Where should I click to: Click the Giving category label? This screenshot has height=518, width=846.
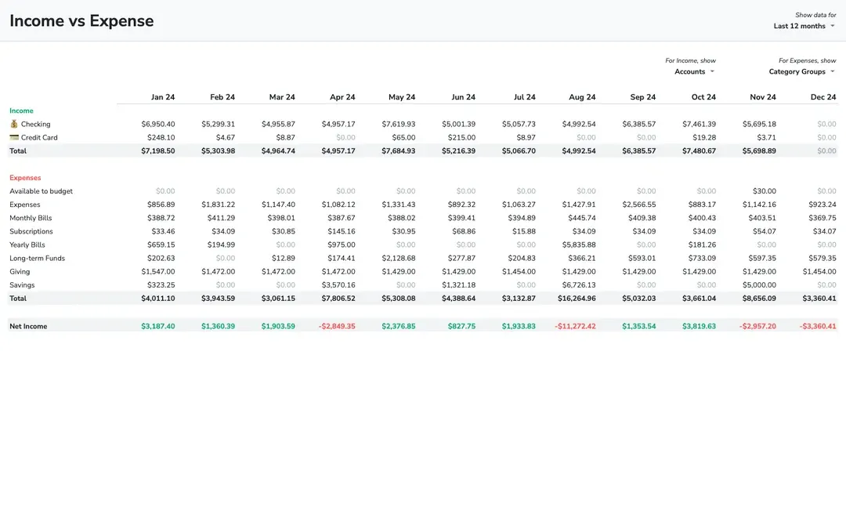coord(20,271)
